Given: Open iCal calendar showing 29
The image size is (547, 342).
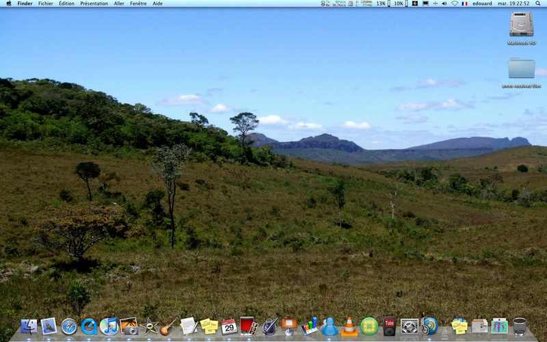Looking at the screenshot, I should (229, 327).
